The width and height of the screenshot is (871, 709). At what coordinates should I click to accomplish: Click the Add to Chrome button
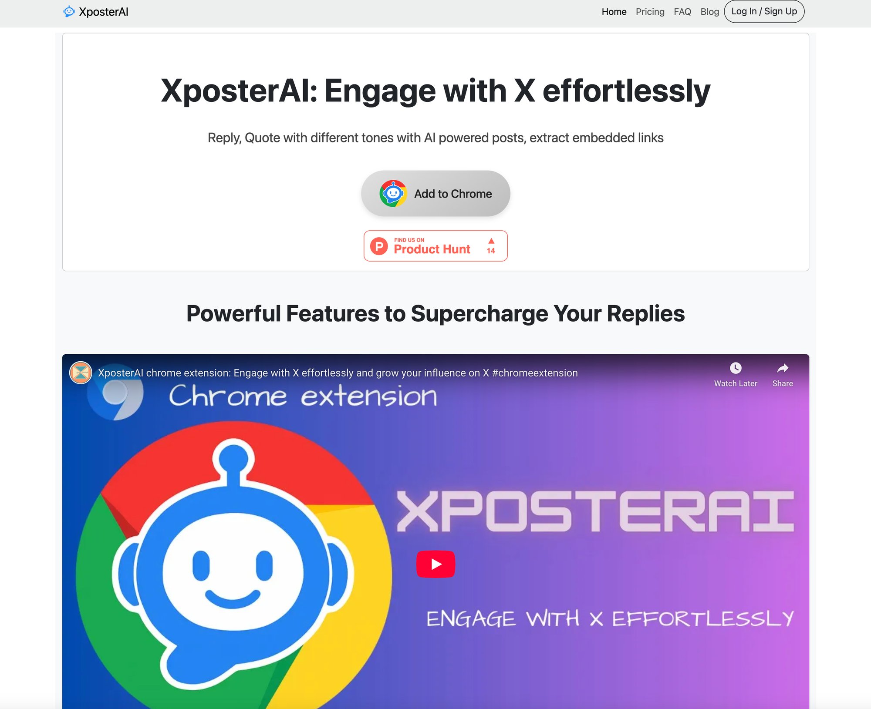(435, 194)
